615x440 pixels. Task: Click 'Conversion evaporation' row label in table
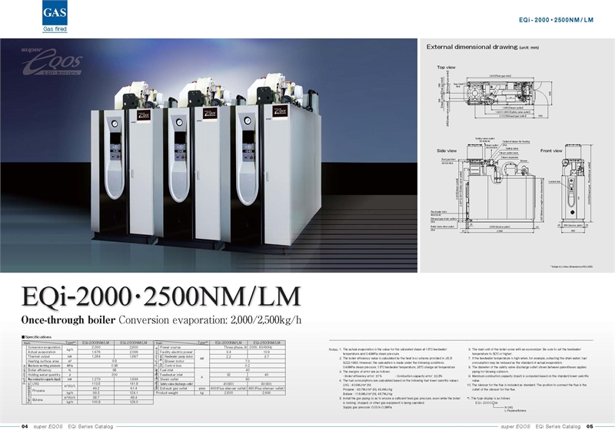pyautogui.click(x=45, y=348)
